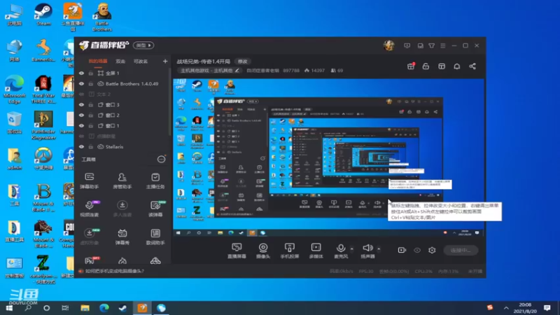Add a 摄像头 camera source
Image resolution: width=560 pixels, height=315 pixels.
pyautogui.click(x=263, y=251)
